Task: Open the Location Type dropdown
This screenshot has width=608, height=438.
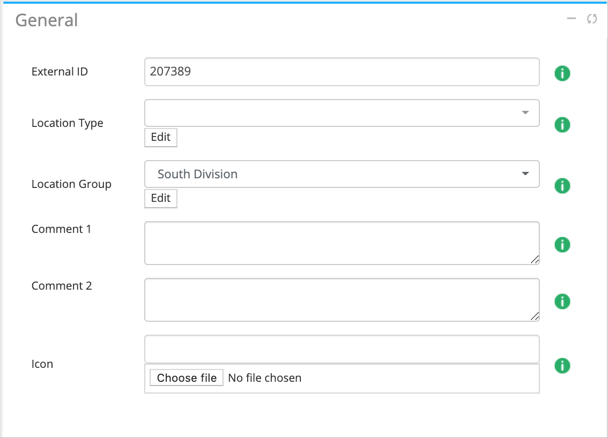Action: [342, 113]
